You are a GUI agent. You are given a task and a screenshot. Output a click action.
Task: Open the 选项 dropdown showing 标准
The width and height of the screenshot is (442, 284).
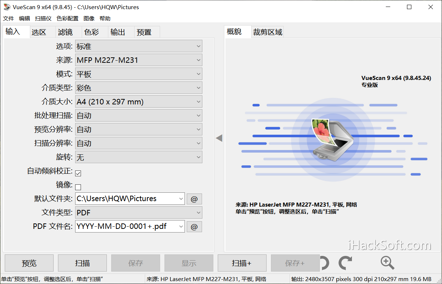[x=139, y=46]
